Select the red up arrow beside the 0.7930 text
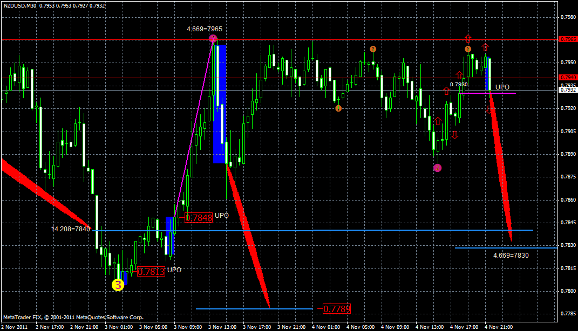The height and width of the screenshot is (331, 578). pos(446,91)
